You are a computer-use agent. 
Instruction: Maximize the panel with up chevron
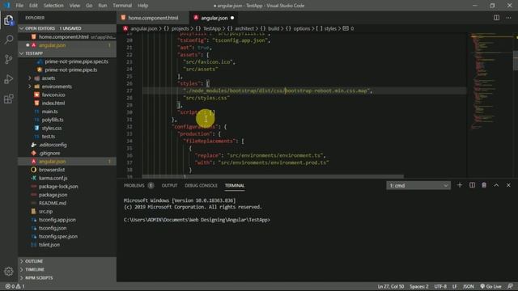(x=496, y=185)
